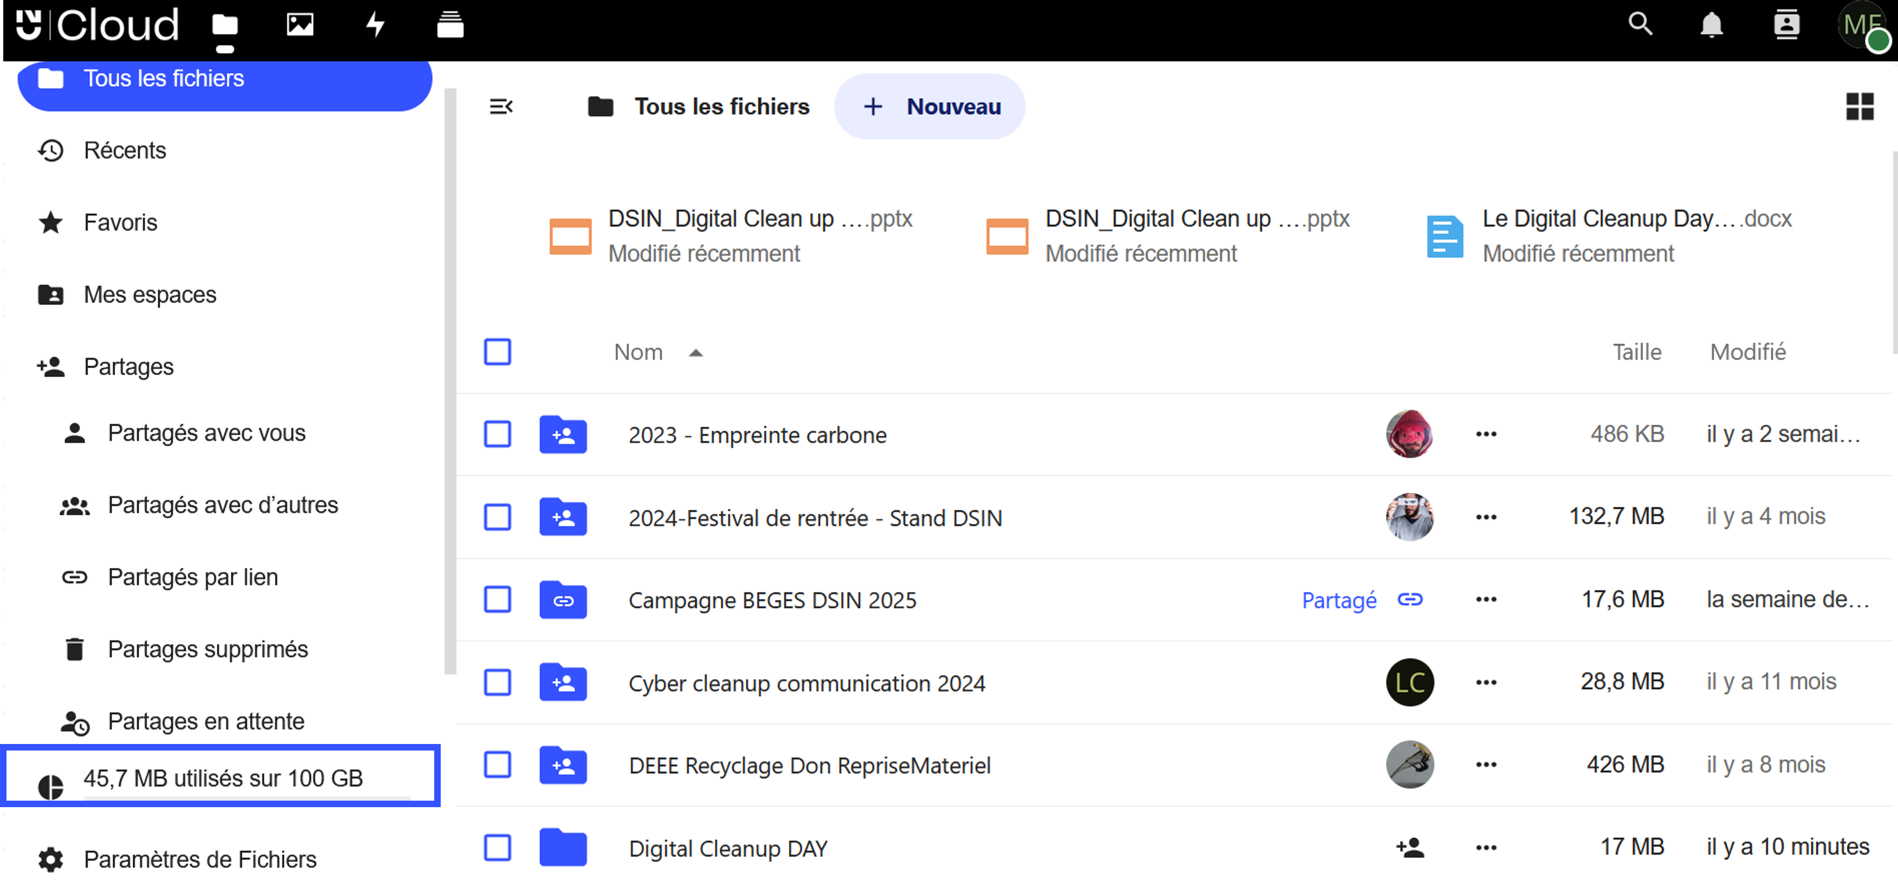Check the 2023 - Empreinte carbone checkbox

(x=497, y=435)
